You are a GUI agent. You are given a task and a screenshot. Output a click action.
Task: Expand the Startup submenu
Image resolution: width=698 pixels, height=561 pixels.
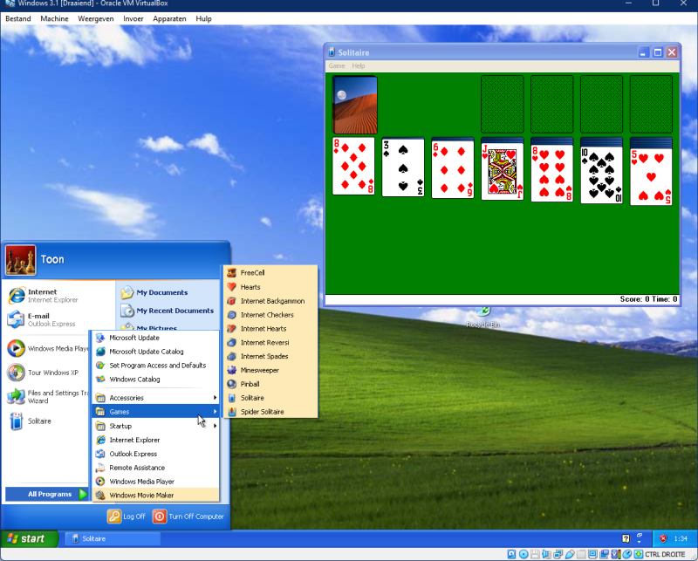[155, 426]
